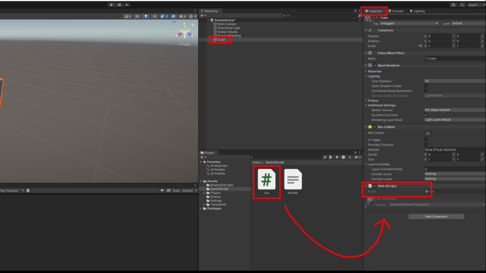The width and height of the screenshot is (486, 273).
Task: Disable the Mesh Renderer component checkbox
Action: pos(375,66)
